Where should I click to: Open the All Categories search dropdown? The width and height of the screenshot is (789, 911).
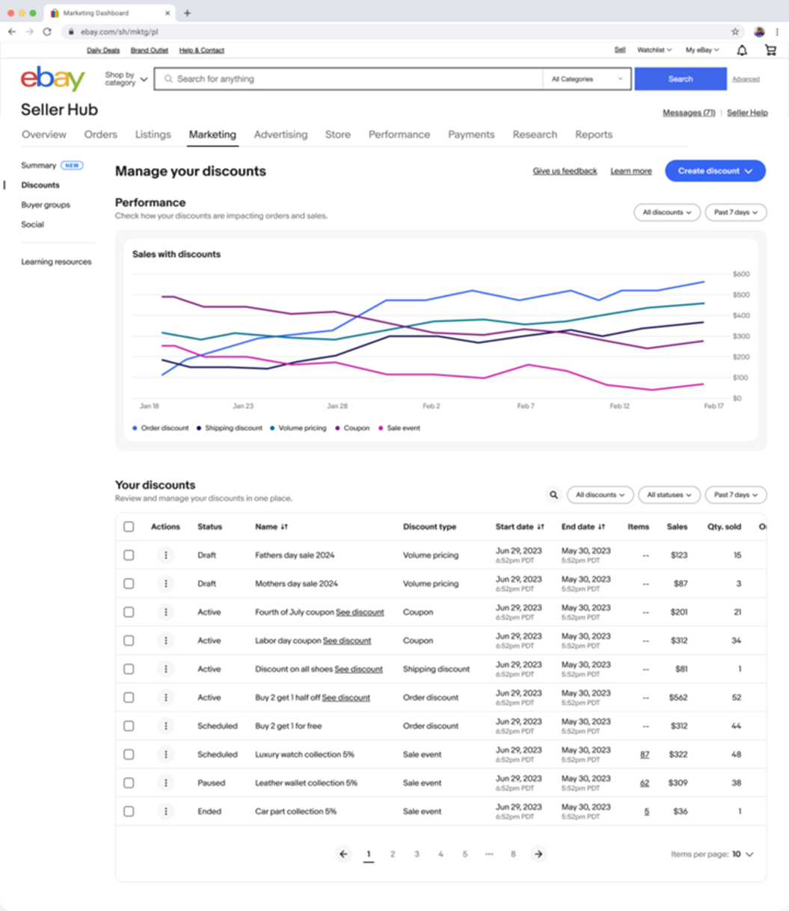[586, 79]
